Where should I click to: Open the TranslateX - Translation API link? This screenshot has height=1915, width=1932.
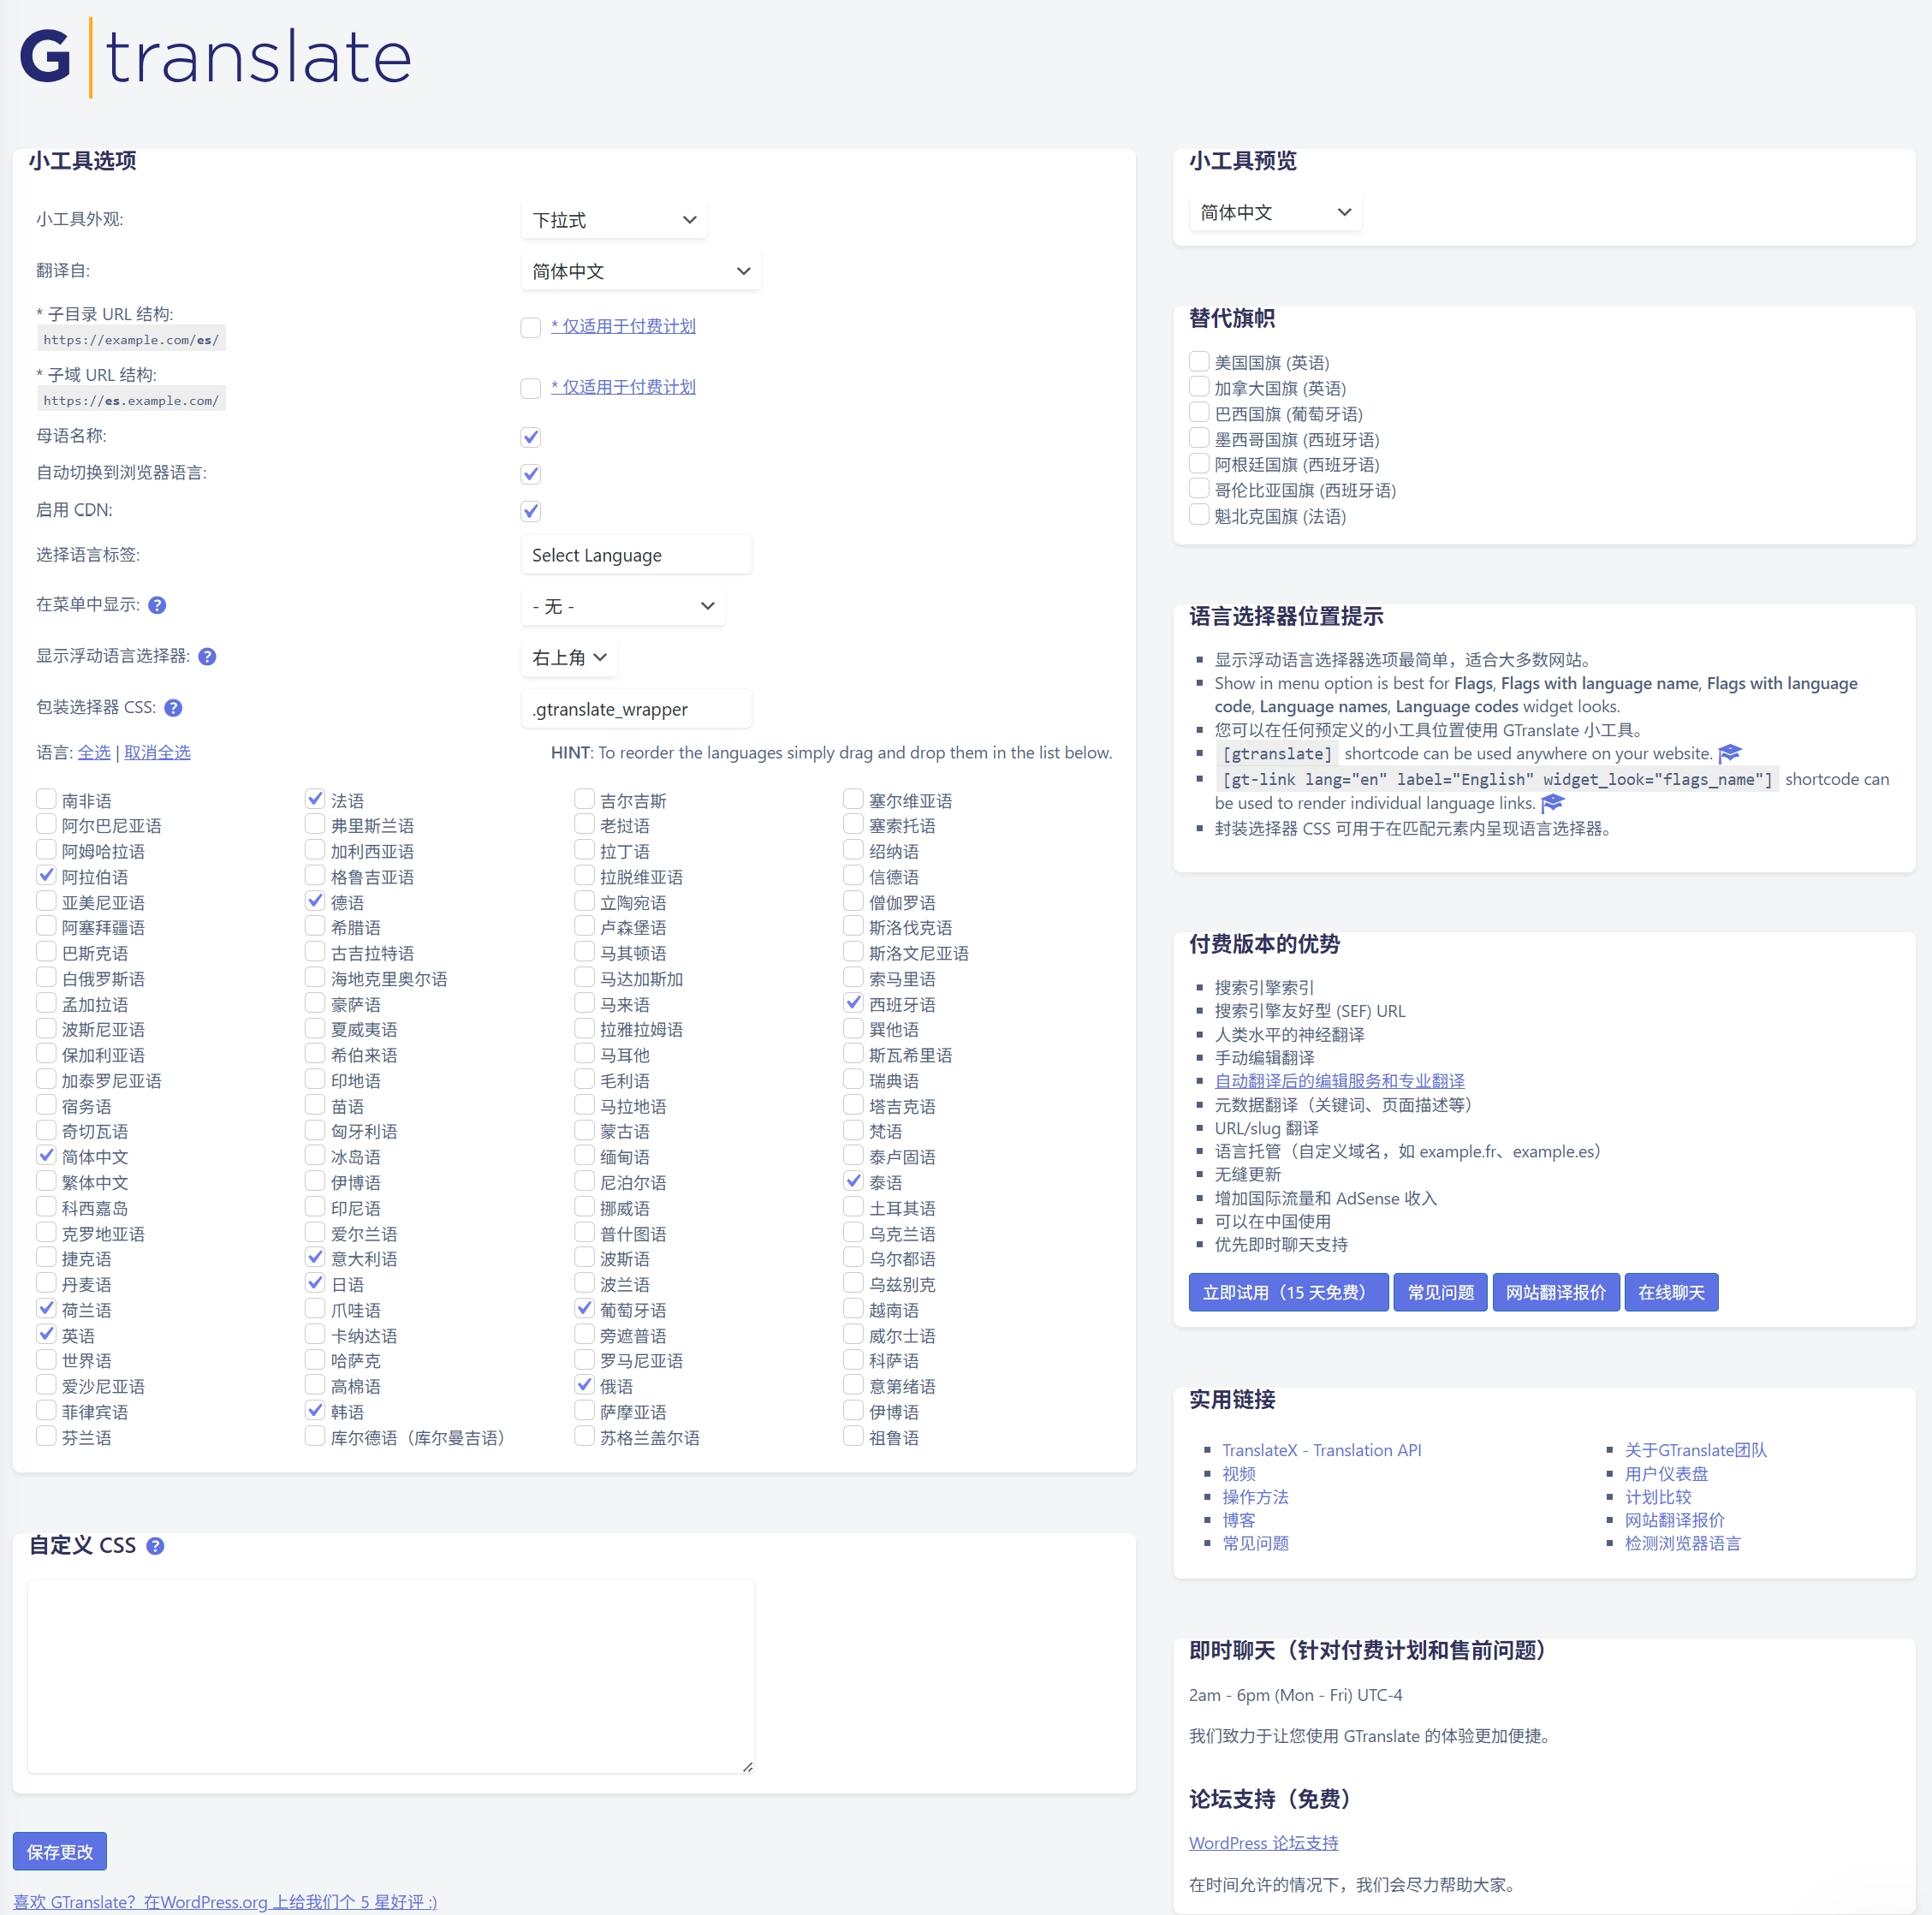pos(1321,1450)
